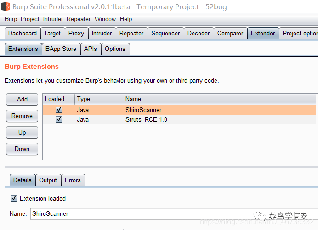Switch to the Proxy tab
Screen dimensions: 318x230
76,33
